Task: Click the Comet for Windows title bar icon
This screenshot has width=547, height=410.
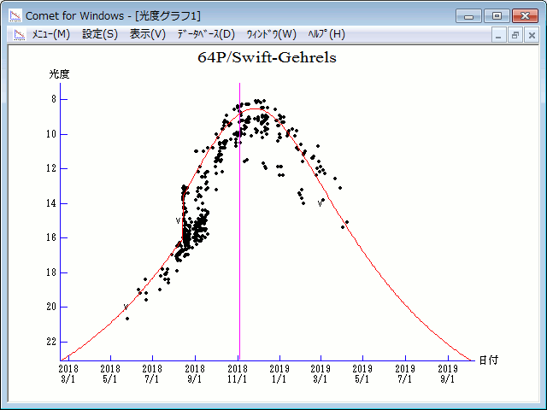Action: point(16,15)
